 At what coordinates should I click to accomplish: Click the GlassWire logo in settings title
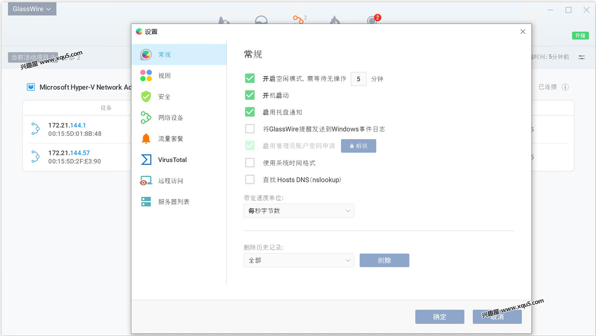(x=139, y=32)
